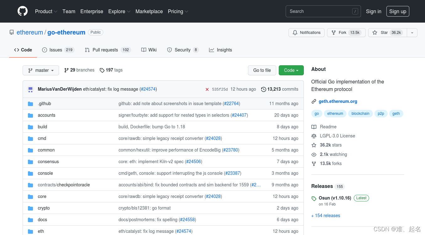Open the geth.ethereum.org website link
Viewport: 425px width, 235px height.
point(338,101)
